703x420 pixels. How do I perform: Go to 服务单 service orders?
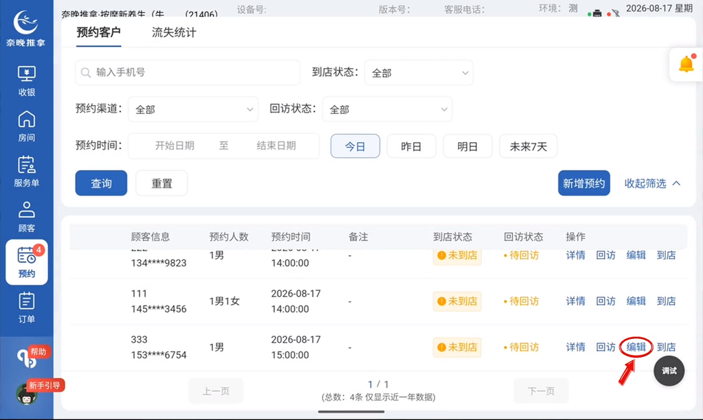[x=27, y=172]
